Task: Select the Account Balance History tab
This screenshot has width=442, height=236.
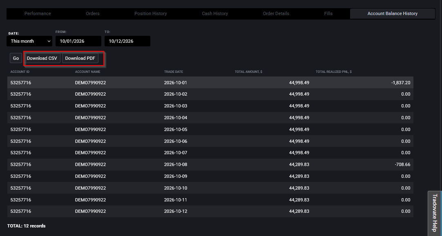Action: 393,13
